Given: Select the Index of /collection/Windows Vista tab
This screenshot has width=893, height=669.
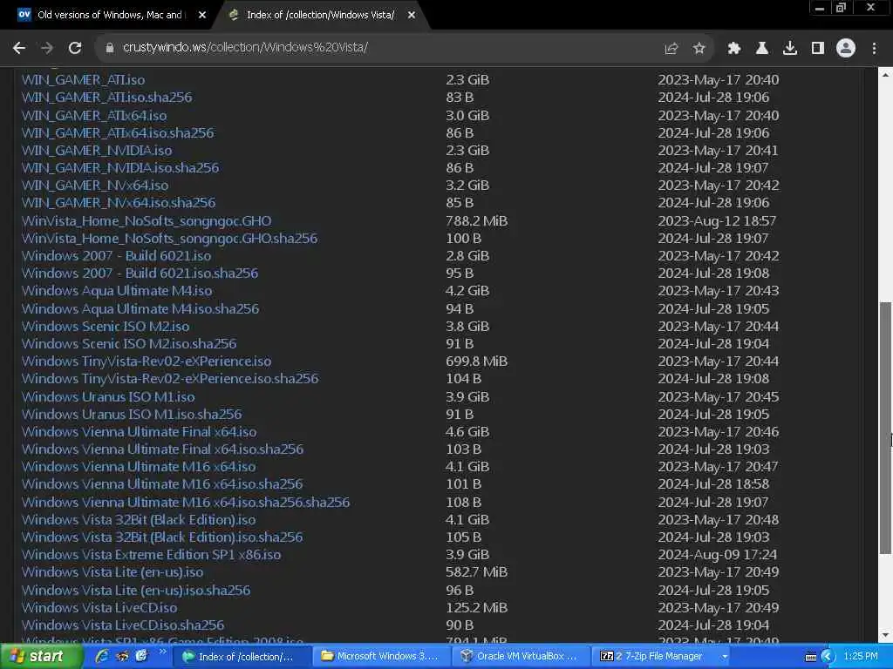Looking at the screenshot, I should [x=320, y=15].
